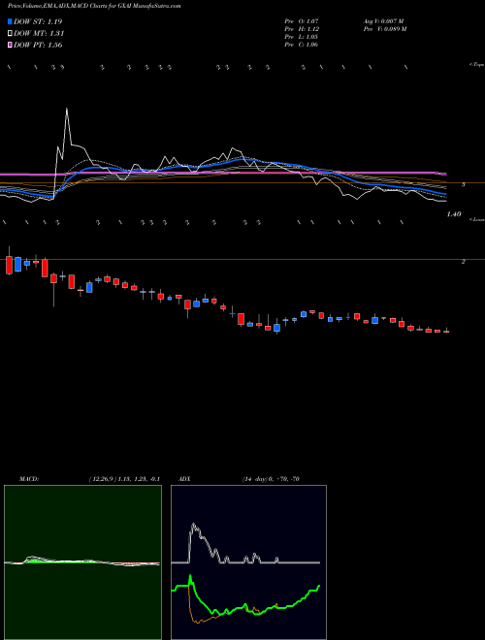Click the first red candlestick at far left

point(9,266)
